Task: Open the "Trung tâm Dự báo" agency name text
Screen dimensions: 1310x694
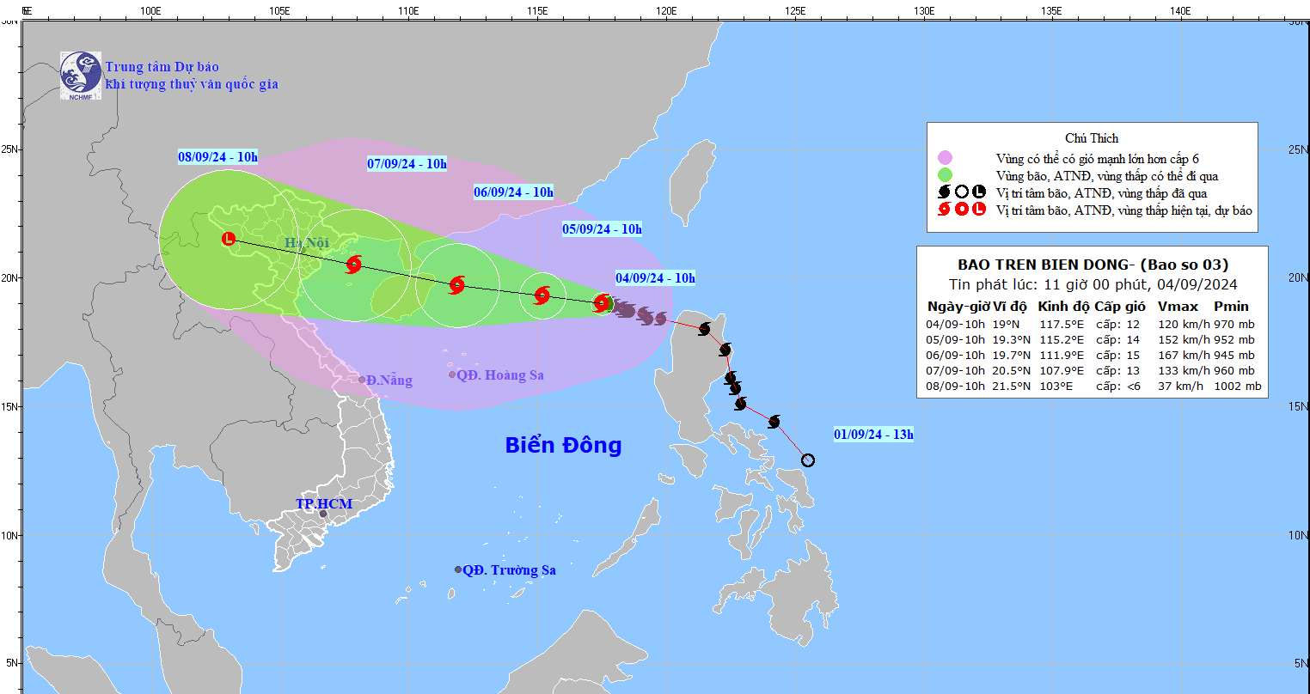Action: [x=162, y=67]
